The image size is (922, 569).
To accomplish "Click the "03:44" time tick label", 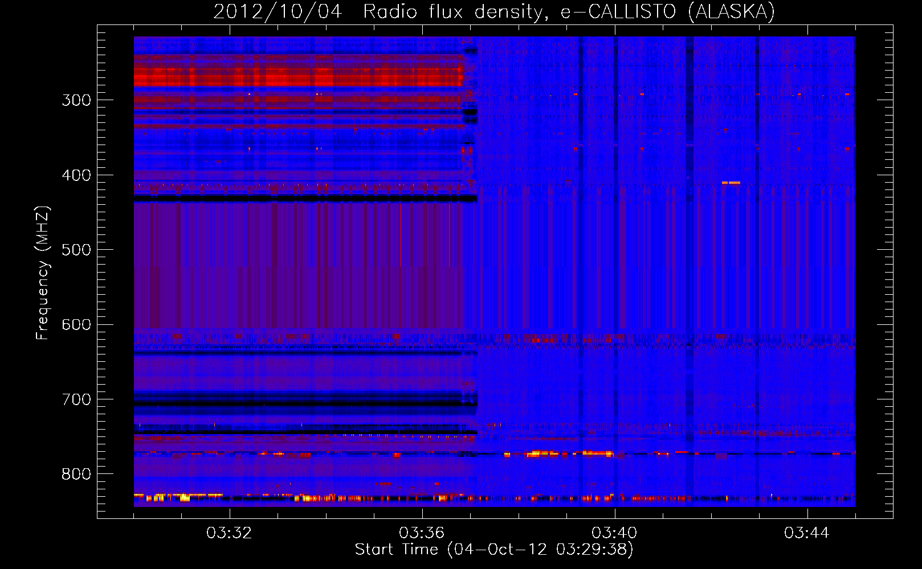I will click(x=807, y=533).
